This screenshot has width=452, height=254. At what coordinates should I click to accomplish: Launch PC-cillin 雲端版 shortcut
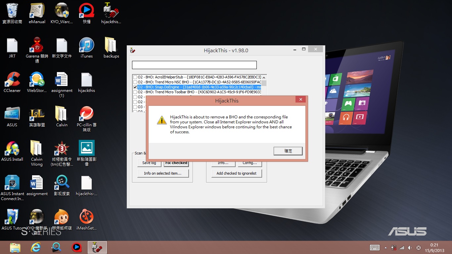pos(87,118)
